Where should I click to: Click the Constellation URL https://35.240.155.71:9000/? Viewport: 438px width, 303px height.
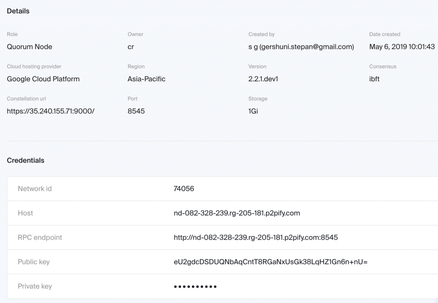[50, 111]
